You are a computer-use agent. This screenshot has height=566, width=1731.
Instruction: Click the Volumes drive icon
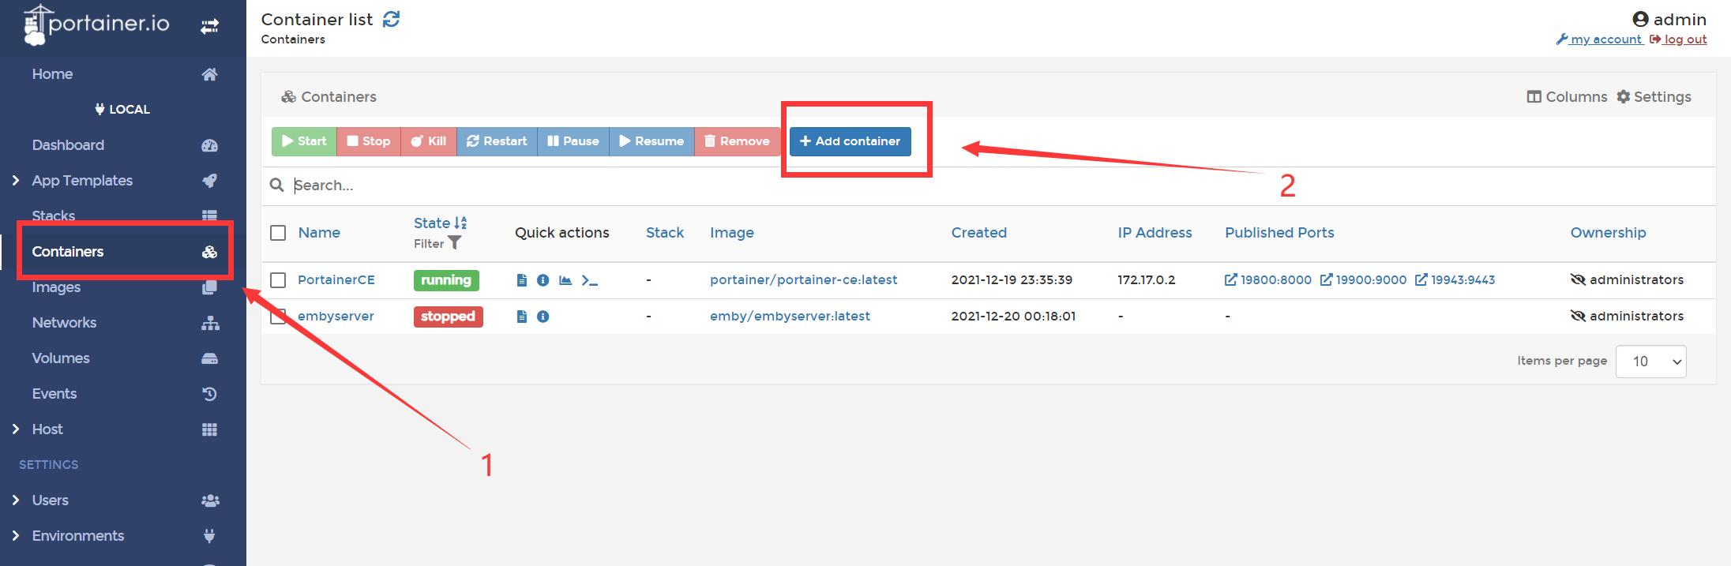(x=209, y=358)
